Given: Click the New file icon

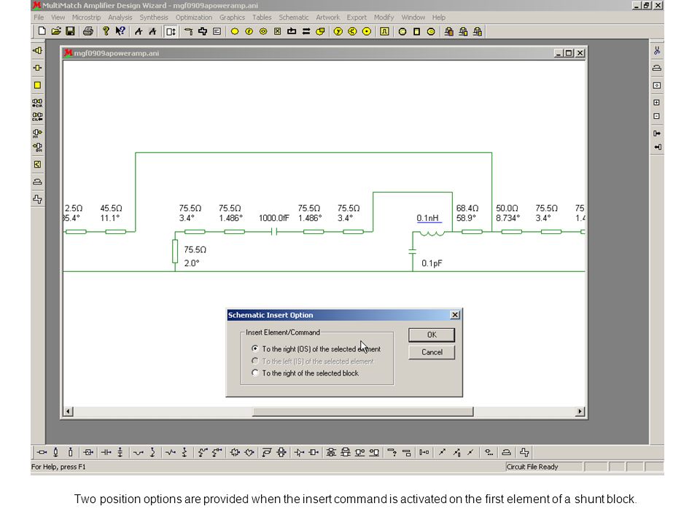Looking at the screenshot, I should (x=42, y=31).
